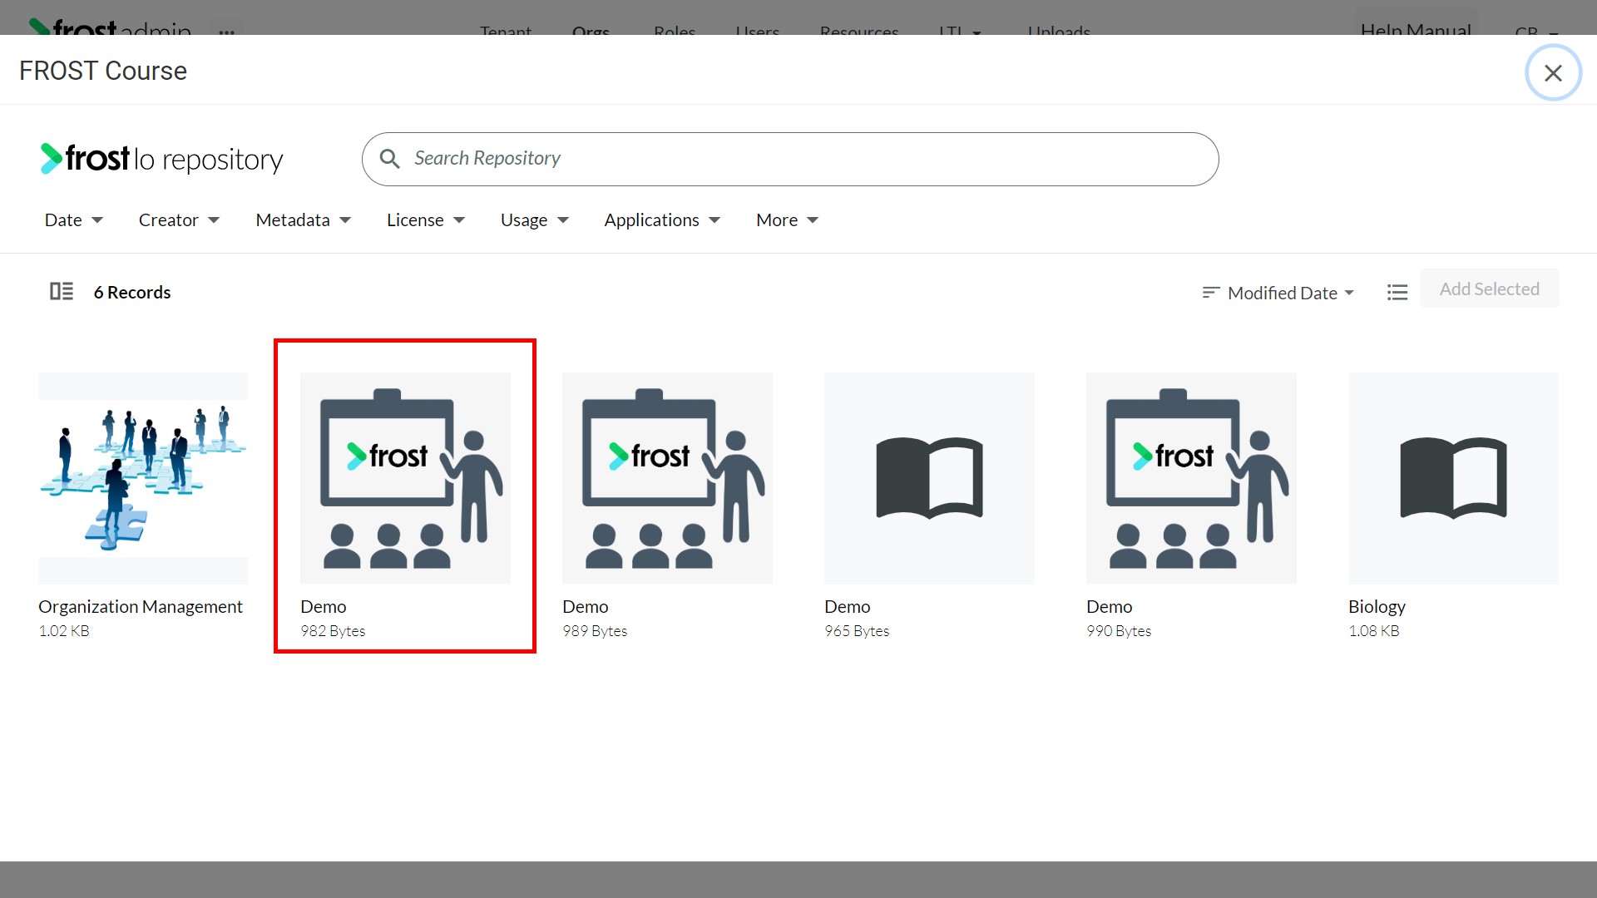The image size is (1597, 898).
Task: Switch to list view icon
Action: click(1397, 293)
